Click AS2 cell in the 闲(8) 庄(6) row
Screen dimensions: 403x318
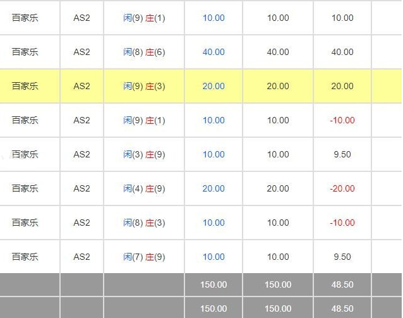[x=82, y=52]
